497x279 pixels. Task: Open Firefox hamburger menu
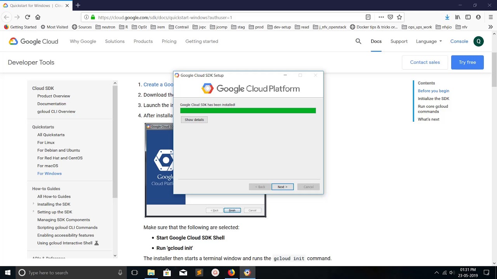(491, 17)
